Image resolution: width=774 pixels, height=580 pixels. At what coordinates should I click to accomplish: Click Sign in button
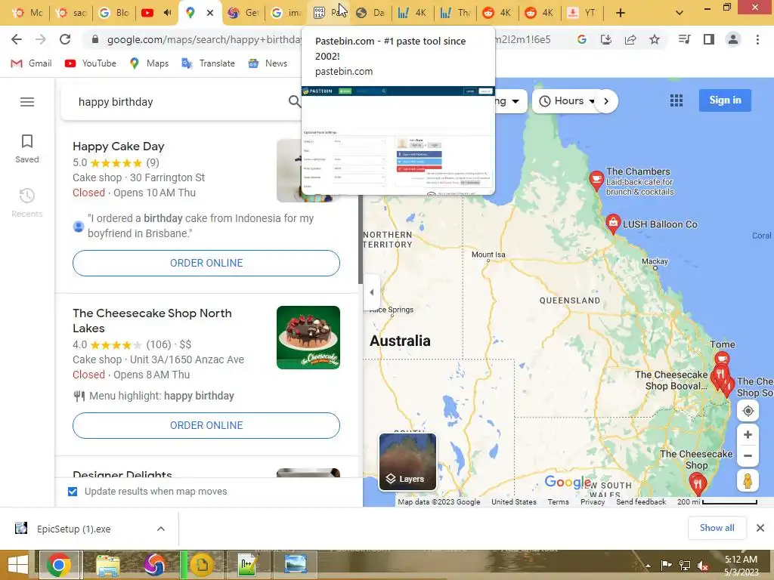click(725, 100)
